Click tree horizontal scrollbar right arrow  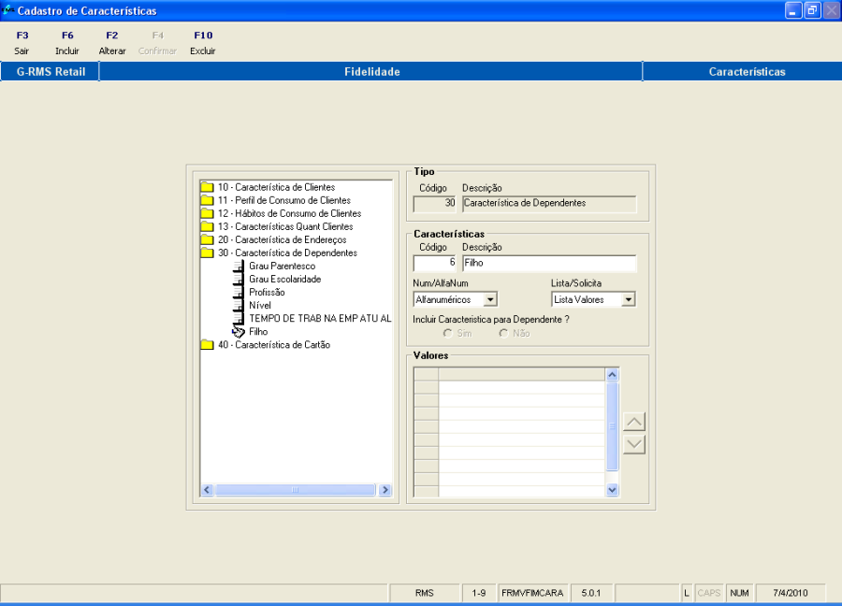[x=385, y=489]
